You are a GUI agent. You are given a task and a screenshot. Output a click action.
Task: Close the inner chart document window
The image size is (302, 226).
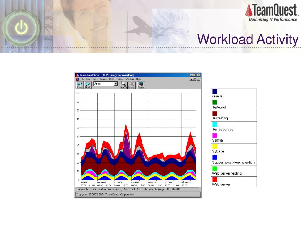click(198, 79)
